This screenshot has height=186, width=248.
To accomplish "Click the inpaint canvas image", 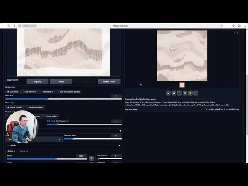I will coord(64,52).
